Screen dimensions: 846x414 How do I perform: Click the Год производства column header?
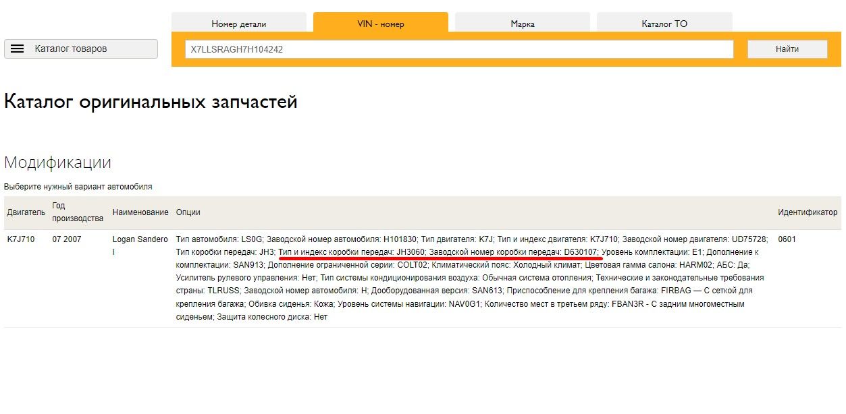pyautogui.click(x=77, y=212)
